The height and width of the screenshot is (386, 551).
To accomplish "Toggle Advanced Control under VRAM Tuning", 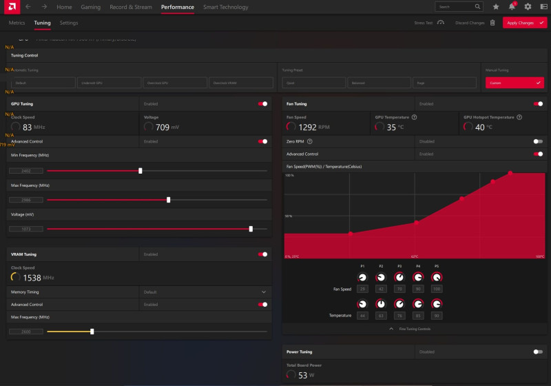I will pyautogui.click(x=262, y=305).
